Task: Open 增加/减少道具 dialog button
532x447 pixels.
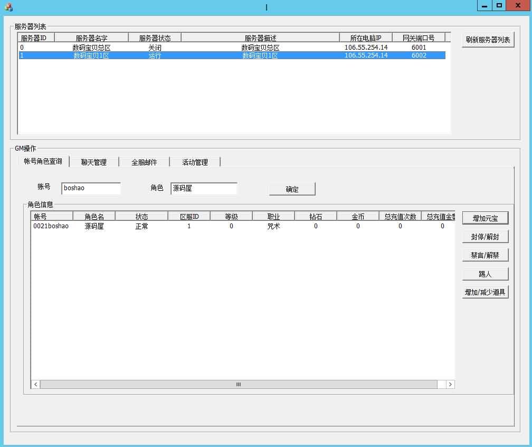Action: pyautogui.click(x=485, y=292)
